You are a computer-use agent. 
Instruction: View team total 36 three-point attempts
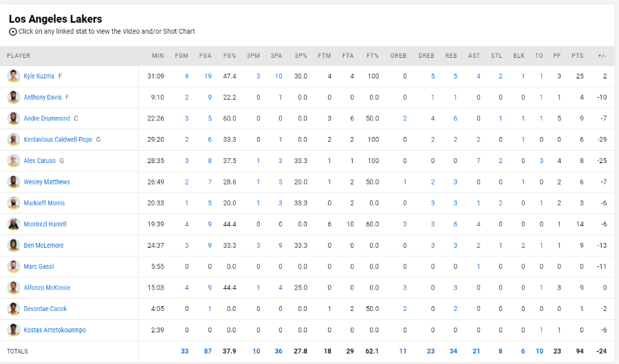(279, 351)
